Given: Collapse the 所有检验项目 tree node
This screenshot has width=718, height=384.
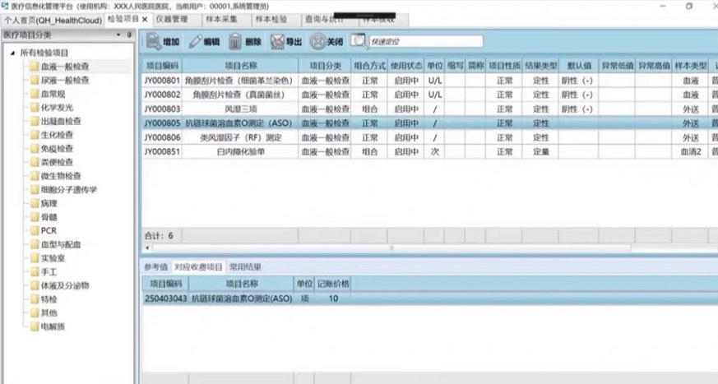Looking at the screenshot, I should (x=12, y=53).
